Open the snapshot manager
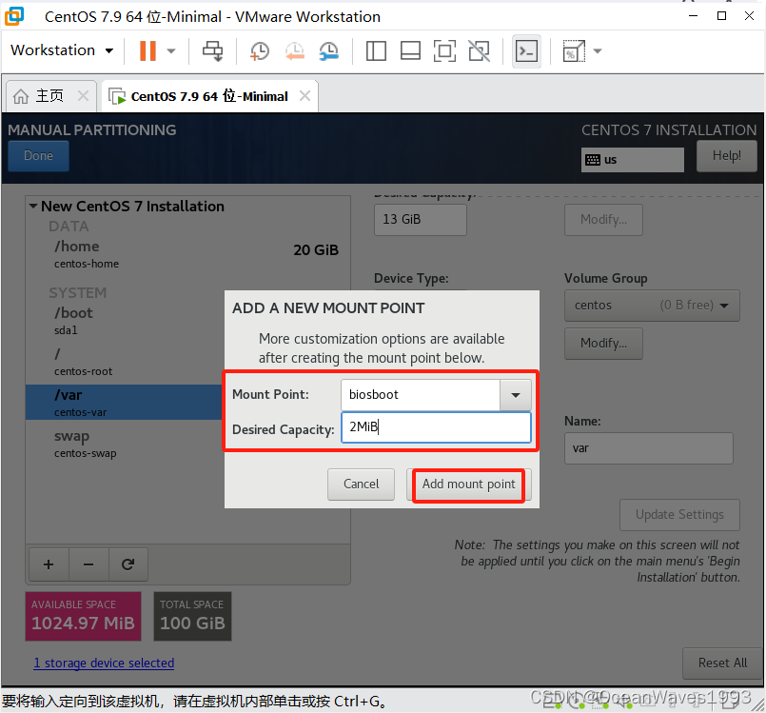This screenshot has width=766, height=713. (x=329, y=50)
